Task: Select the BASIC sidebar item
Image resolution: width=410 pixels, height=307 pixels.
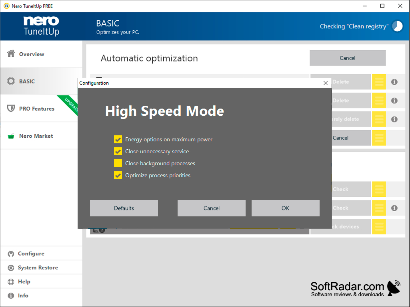Action: [x=41, y=81]
